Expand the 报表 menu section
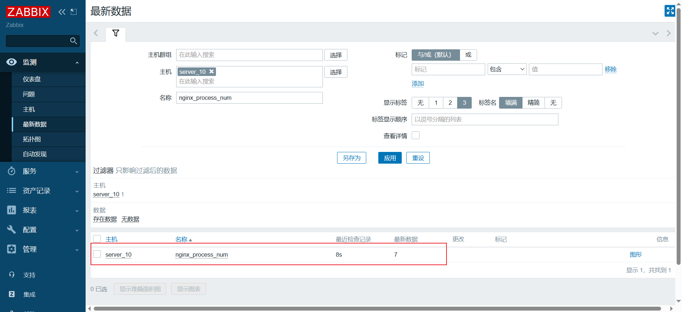The image size is (682, 312). (43, 210)
